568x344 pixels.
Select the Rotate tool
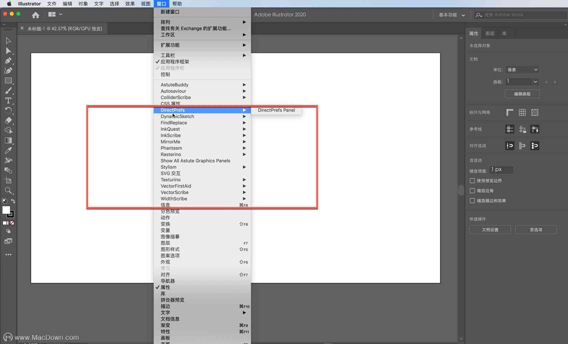point(8,111)
